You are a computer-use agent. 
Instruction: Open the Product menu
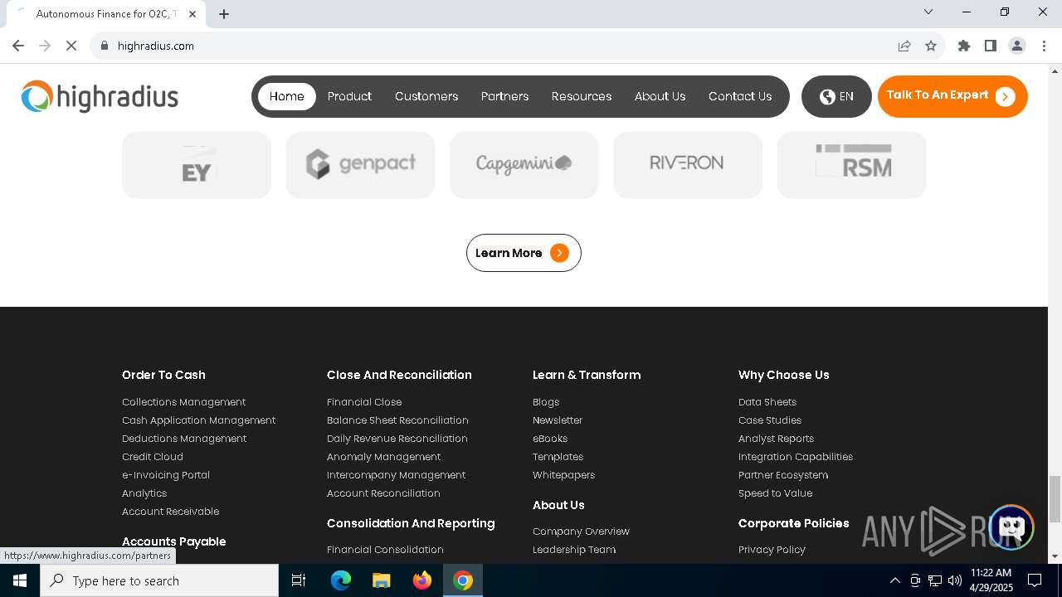349,96
